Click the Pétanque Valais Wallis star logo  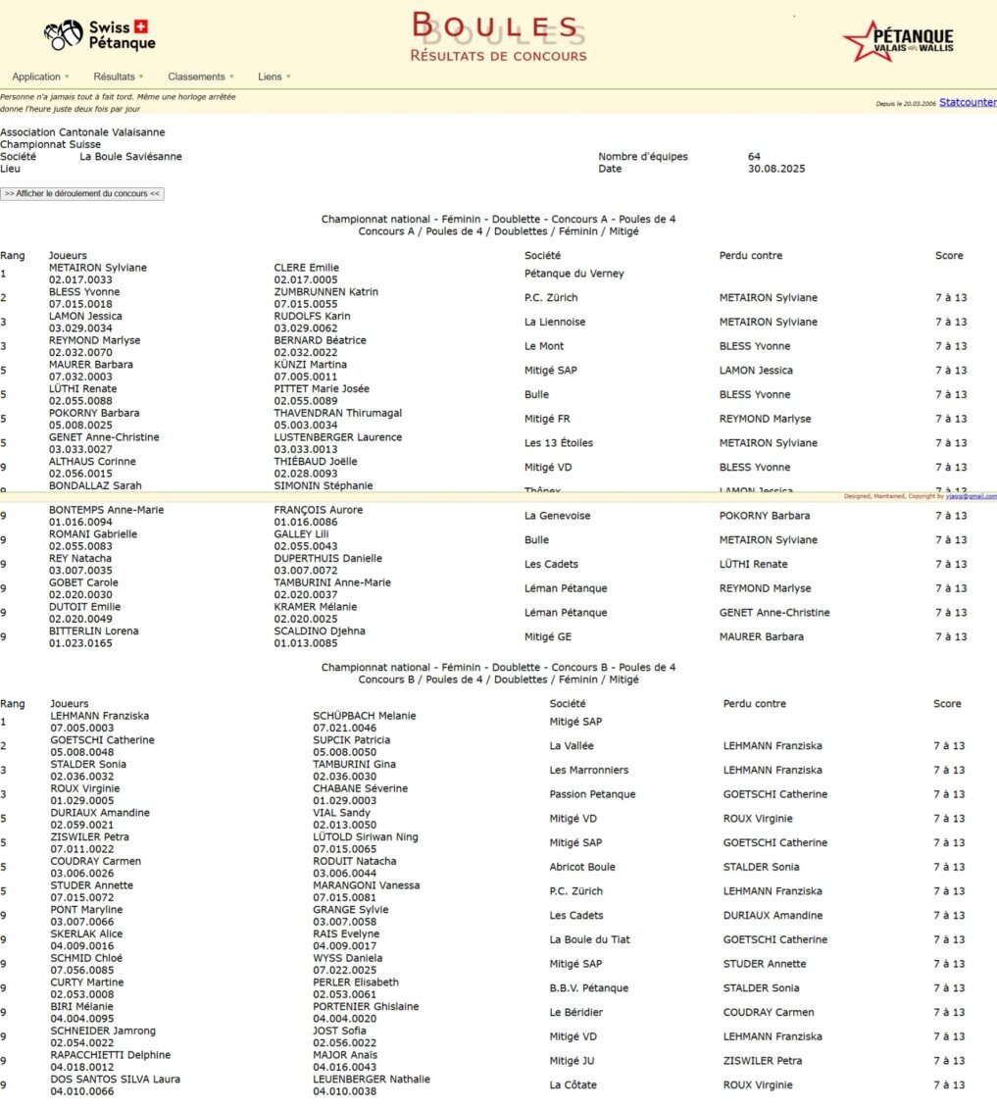click(898, 41)
